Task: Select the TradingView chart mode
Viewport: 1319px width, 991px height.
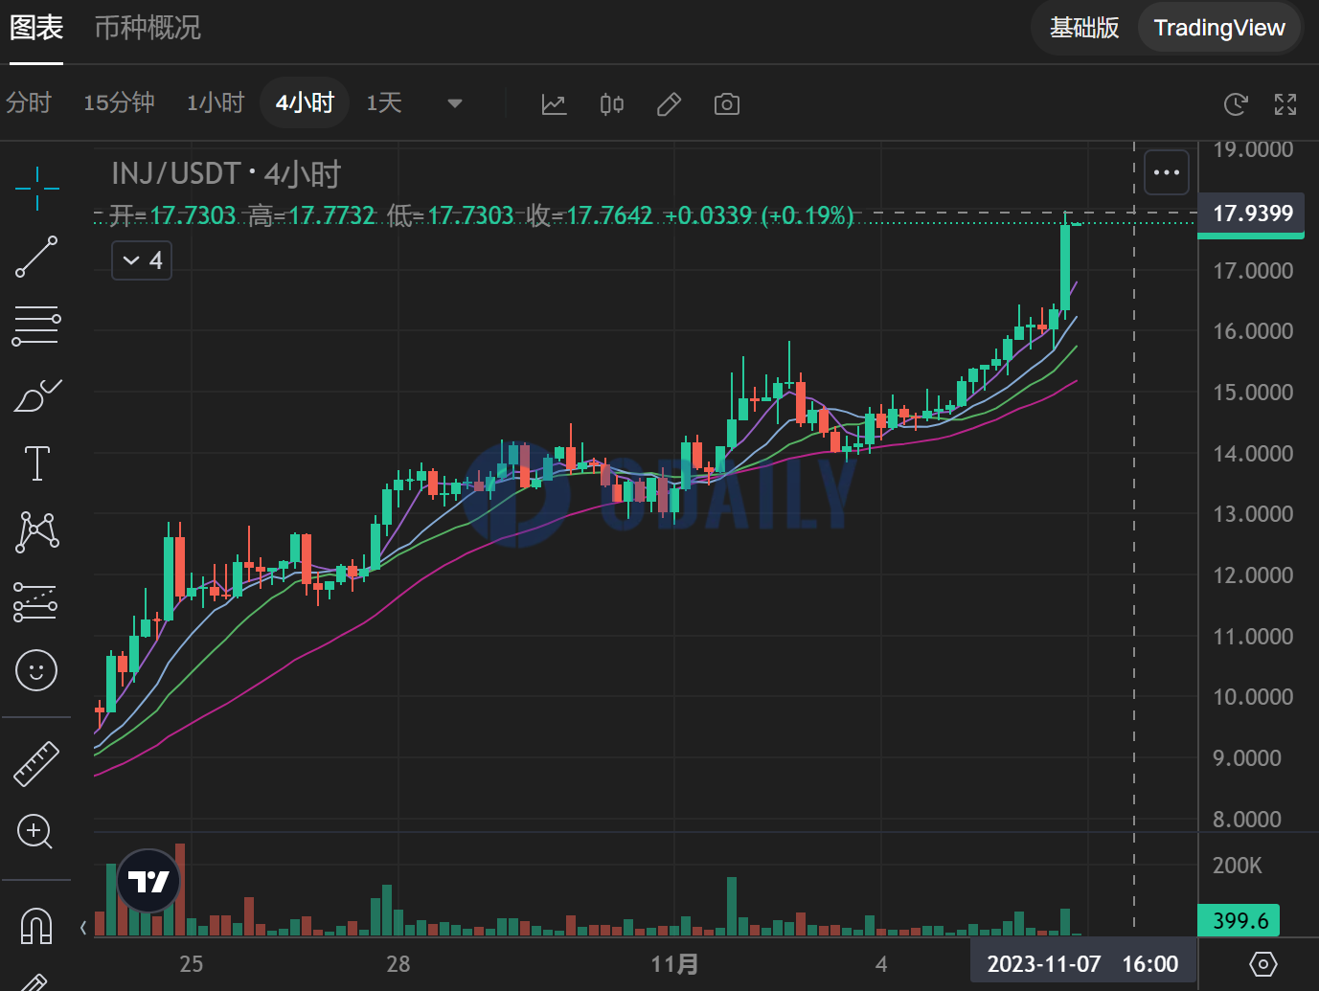Action: 1219,28
